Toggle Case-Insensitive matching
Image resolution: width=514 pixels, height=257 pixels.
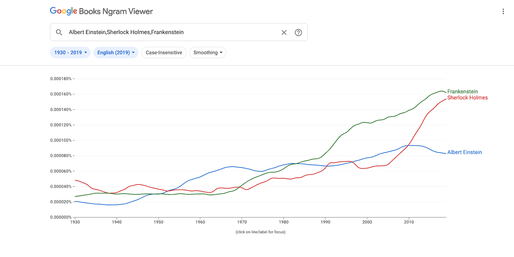(x=164, y=52)
